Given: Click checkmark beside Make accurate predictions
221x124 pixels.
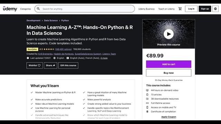Looking at the screenshot, I should pyautogui.click(x=32, y=100).
